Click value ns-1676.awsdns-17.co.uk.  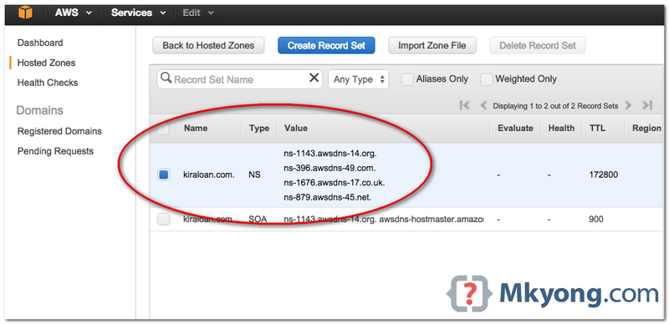tap(334, 183)
